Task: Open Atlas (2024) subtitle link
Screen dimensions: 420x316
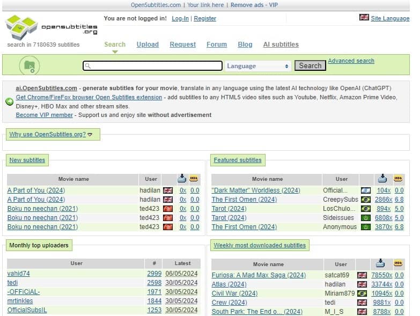Action: (x=229, y=284)
